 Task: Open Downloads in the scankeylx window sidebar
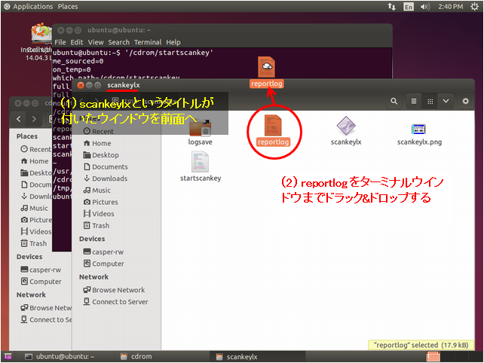[x=109, y=178]
